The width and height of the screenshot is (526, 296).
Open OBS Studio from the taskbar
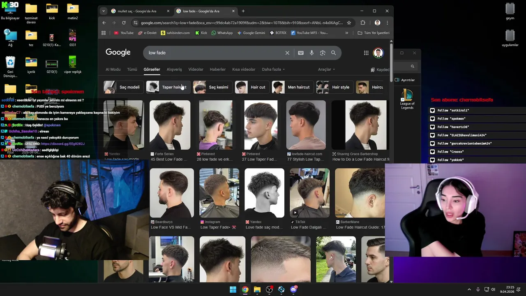(x=269, y=289)
